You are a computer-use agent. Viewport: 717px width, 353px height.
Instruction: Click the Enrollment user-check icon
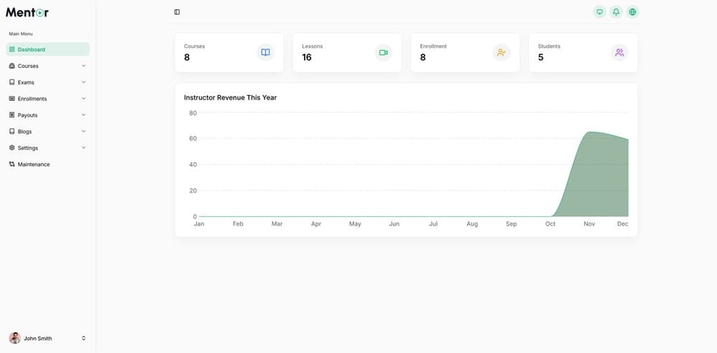click(x=501, y=52)
